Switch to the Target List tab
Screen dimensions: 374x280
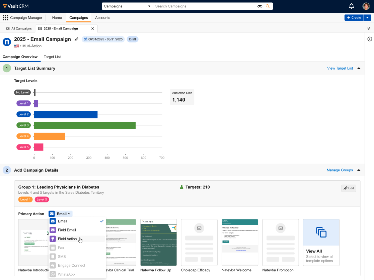click(x=52, y=57)
